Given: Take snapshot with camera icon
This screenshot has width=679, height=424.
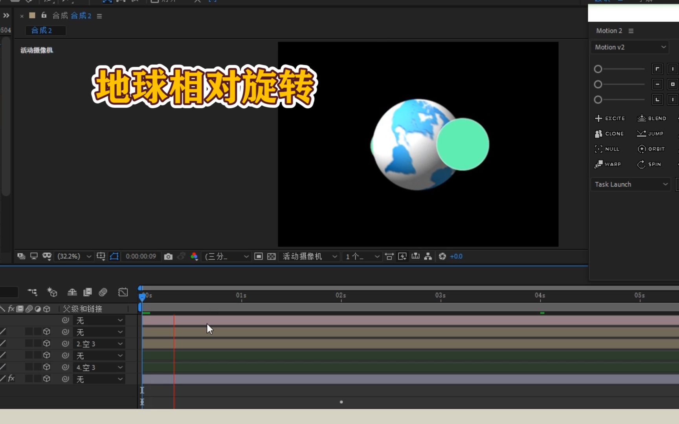Looking at the screenshot, I should pos(168,256).
